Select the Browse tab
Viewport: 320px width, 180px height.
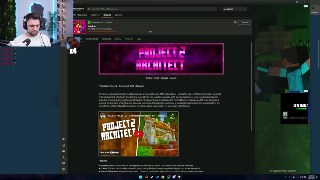pyautogui.click(x=107, y=15)
